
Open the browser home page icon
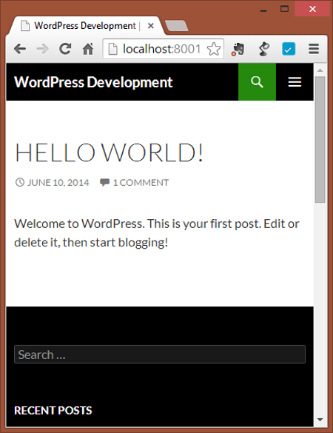[x=88, y=49]
